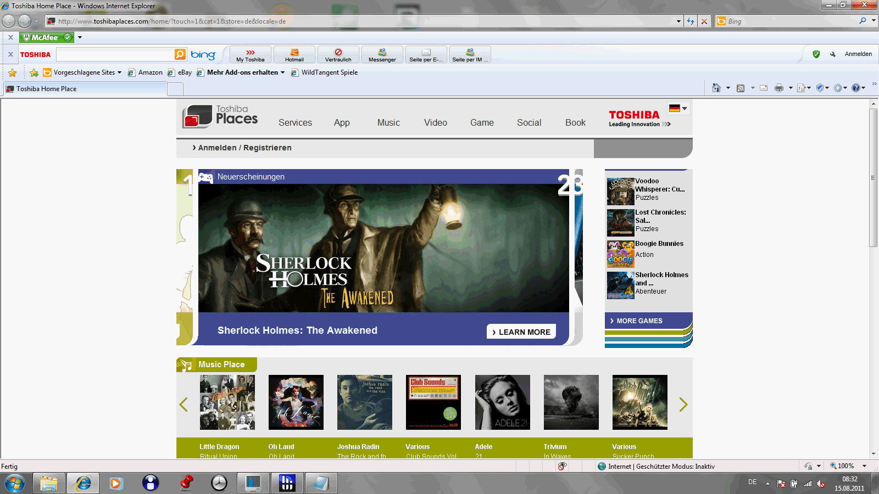Click the Amazon favorites link
This screenshot has height=494, width=879.
(x=145, y=72)
